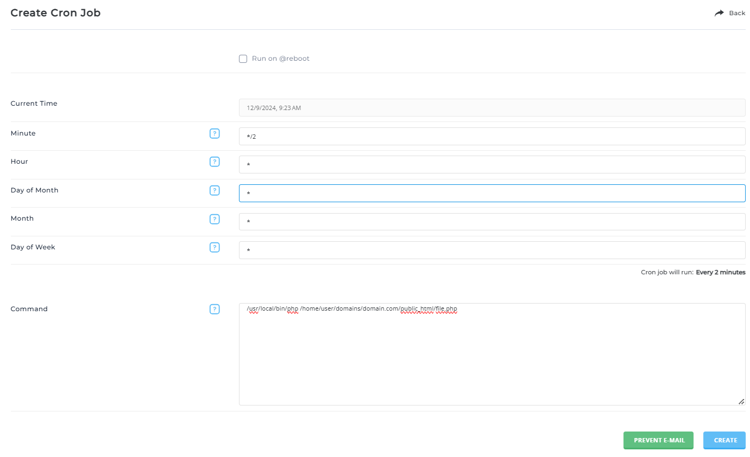Click the question mark beside Month

pos(215,219)
